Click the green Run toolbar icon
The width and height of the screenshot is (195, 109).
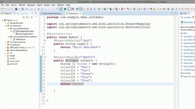(105, 9)
